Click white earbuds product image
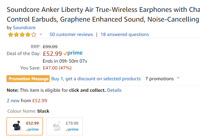Viewport: 200px width, 140px height. (57, 126)
